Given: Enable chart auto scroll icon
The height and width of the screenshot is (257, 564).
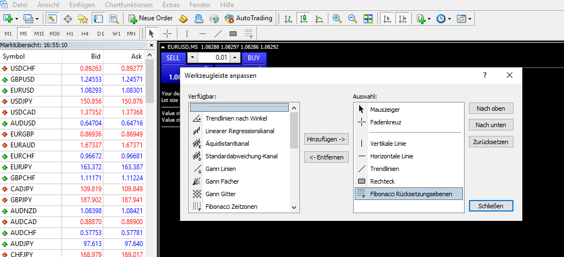Looking at the screenshot, I should click(387, 18).
